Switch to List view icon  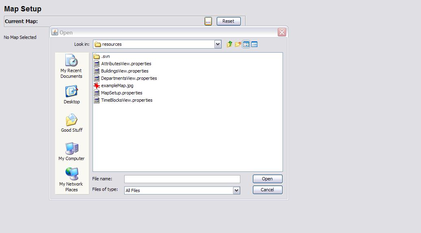click(x=246, y=44)
